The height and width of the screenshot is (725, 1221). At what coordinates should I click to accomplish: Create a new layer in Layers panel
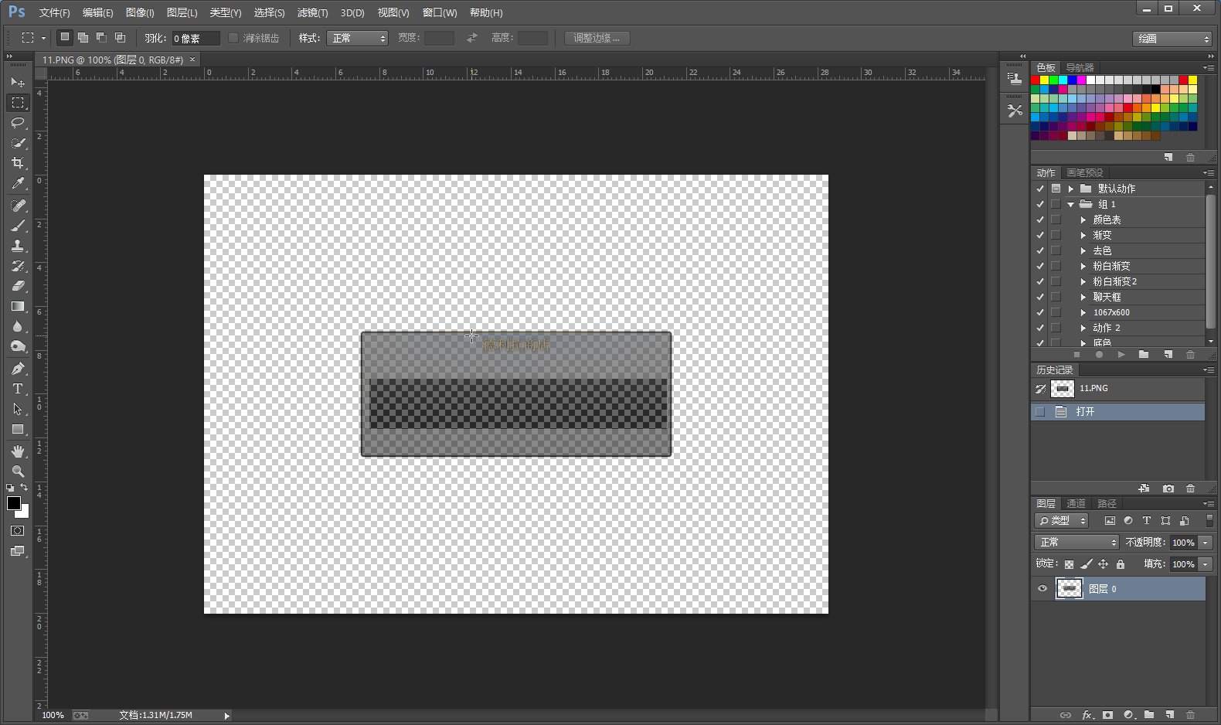[1170, 715]
